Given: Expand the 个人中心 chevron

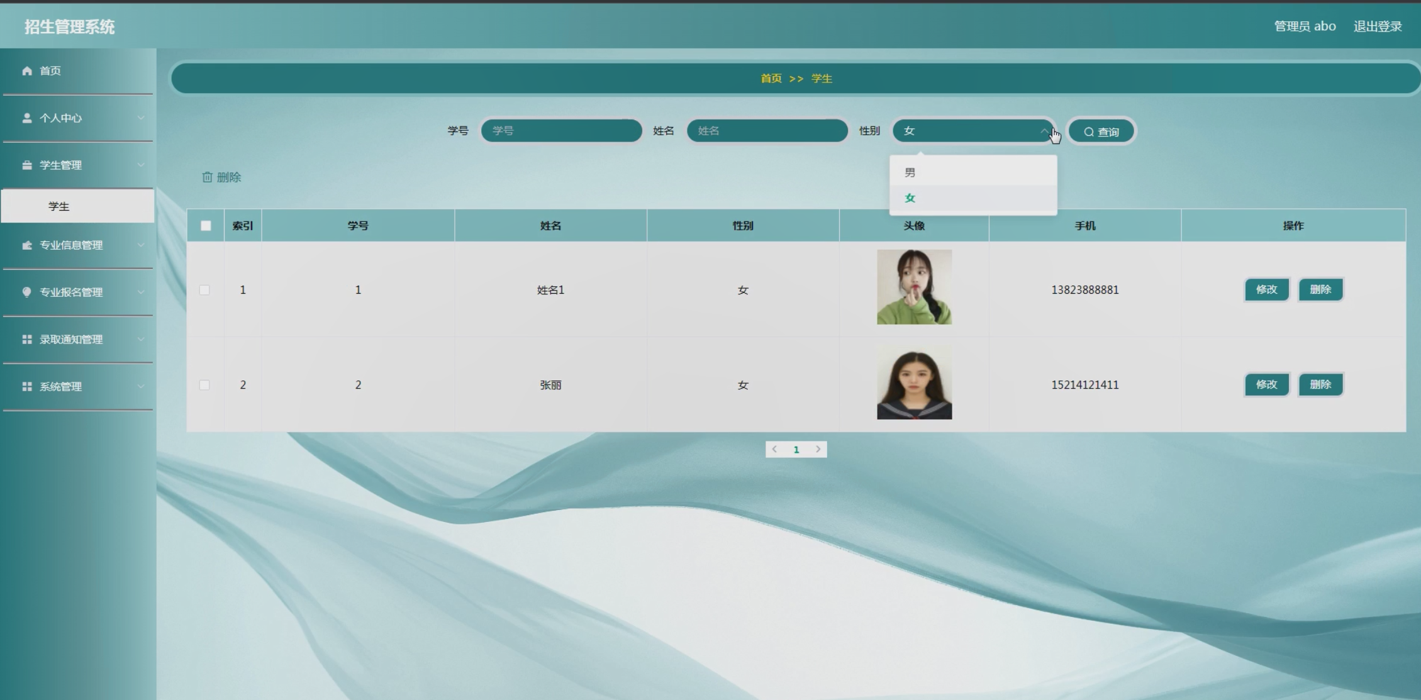Looking at the screenshot, I should click(x=141, y=118).
